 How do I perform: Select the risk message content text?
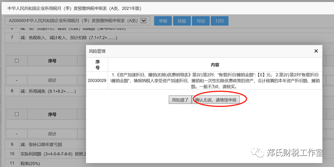(x=215, y=81)
